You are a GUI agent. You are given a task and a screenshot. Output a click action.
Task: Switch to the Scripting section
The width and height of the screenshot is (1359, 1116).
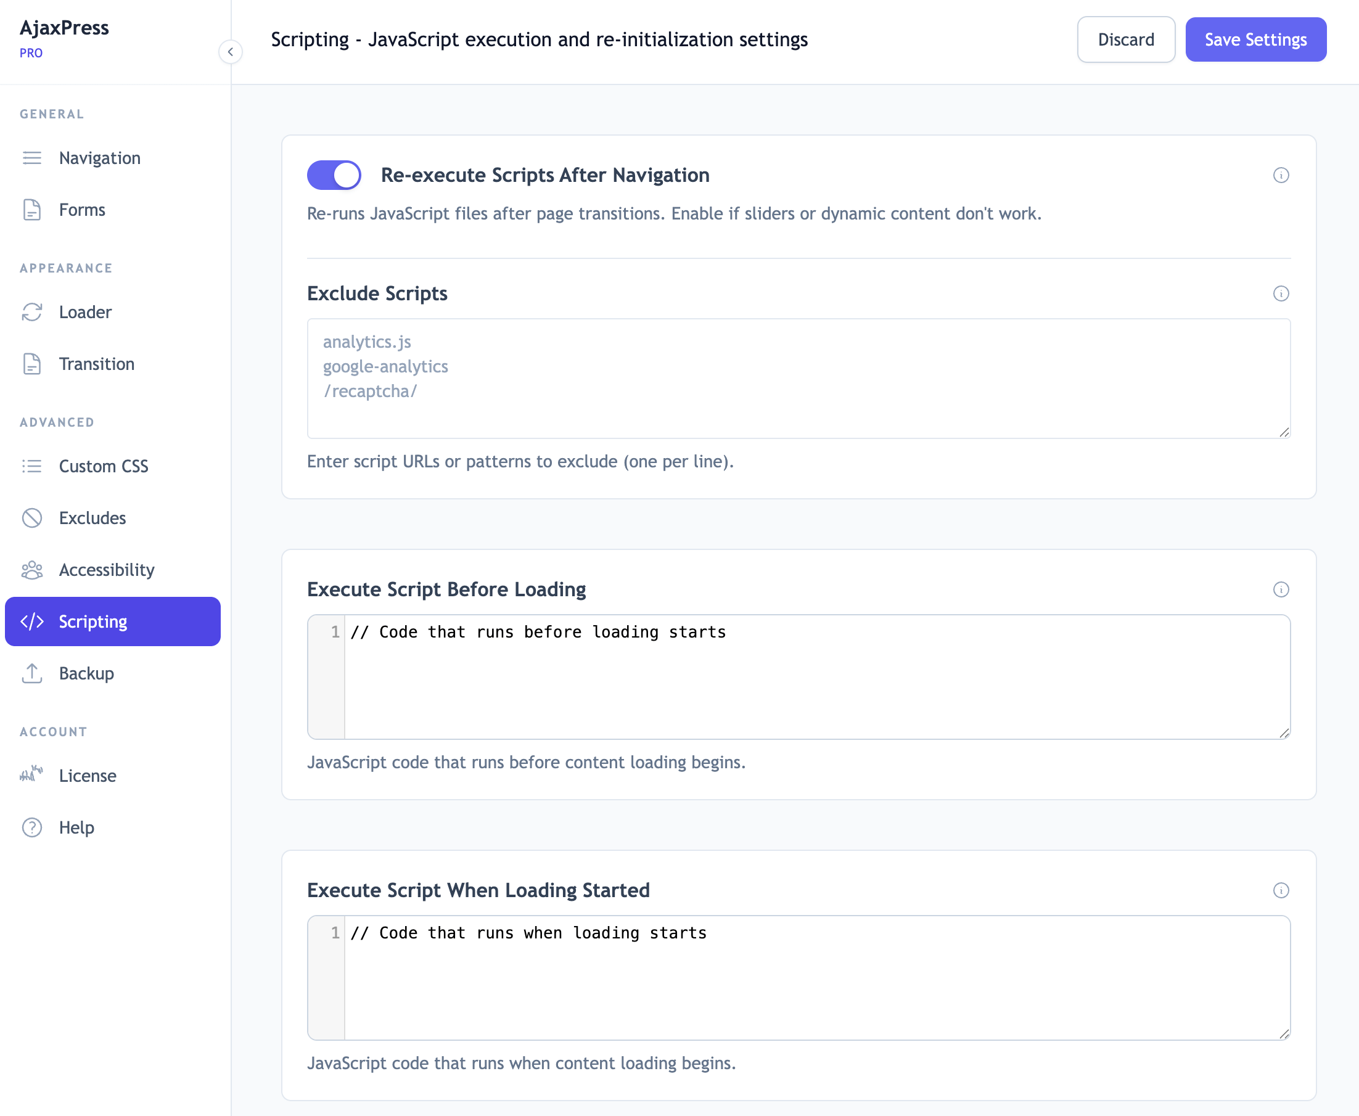pos(93,621)
